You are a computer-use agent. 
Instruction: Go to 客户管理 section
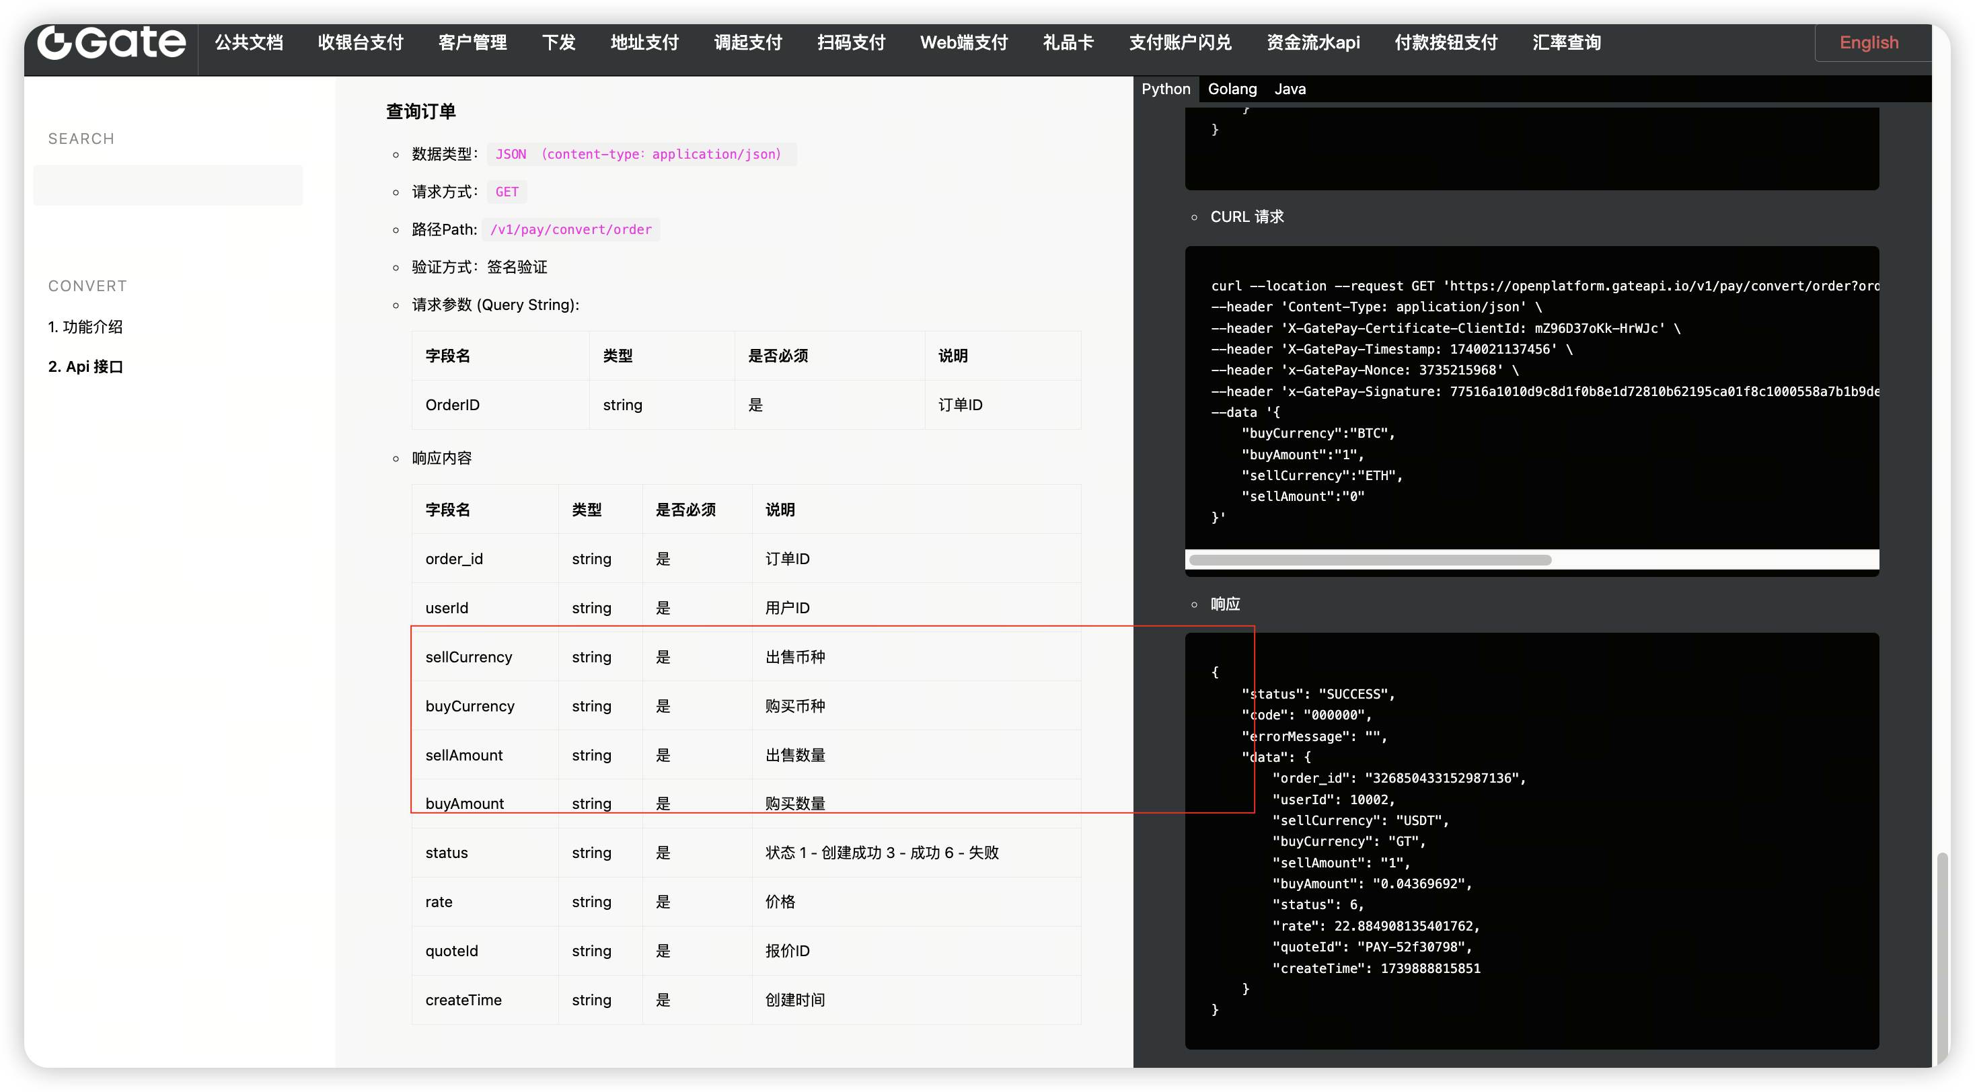(x=472, y=42)
